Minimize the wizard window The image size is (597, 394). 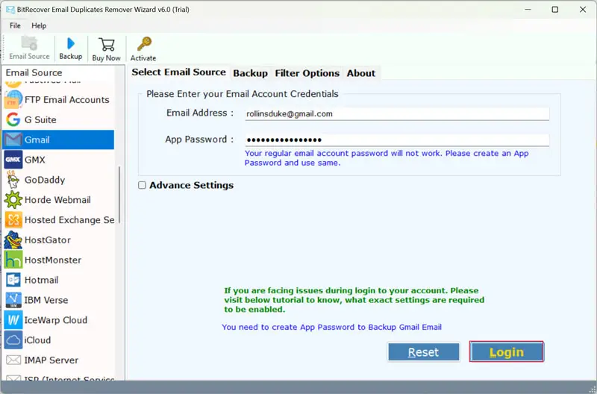pos(528,10)
